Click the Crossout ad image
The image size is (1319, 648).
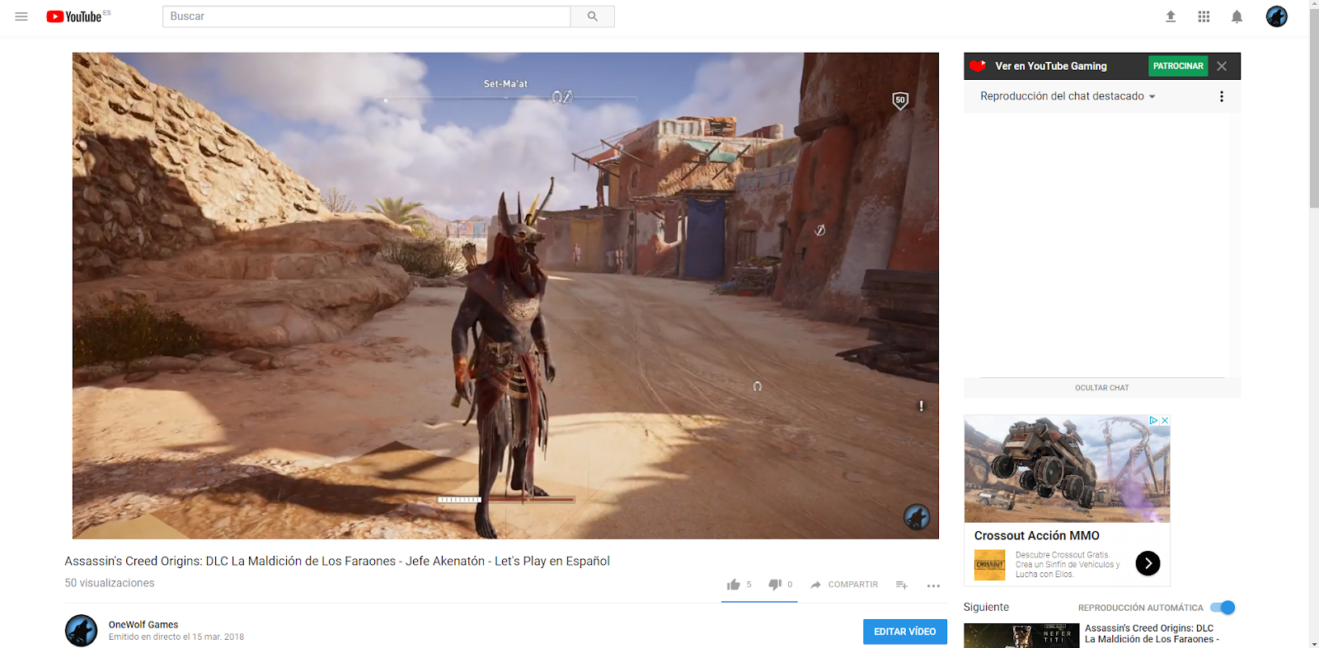(1067, 469)
